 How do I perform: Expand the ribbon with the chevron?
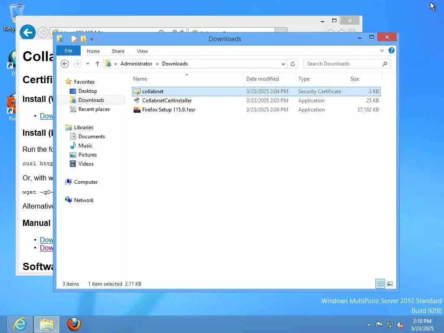pyautogui.click(x=382, y=50)
